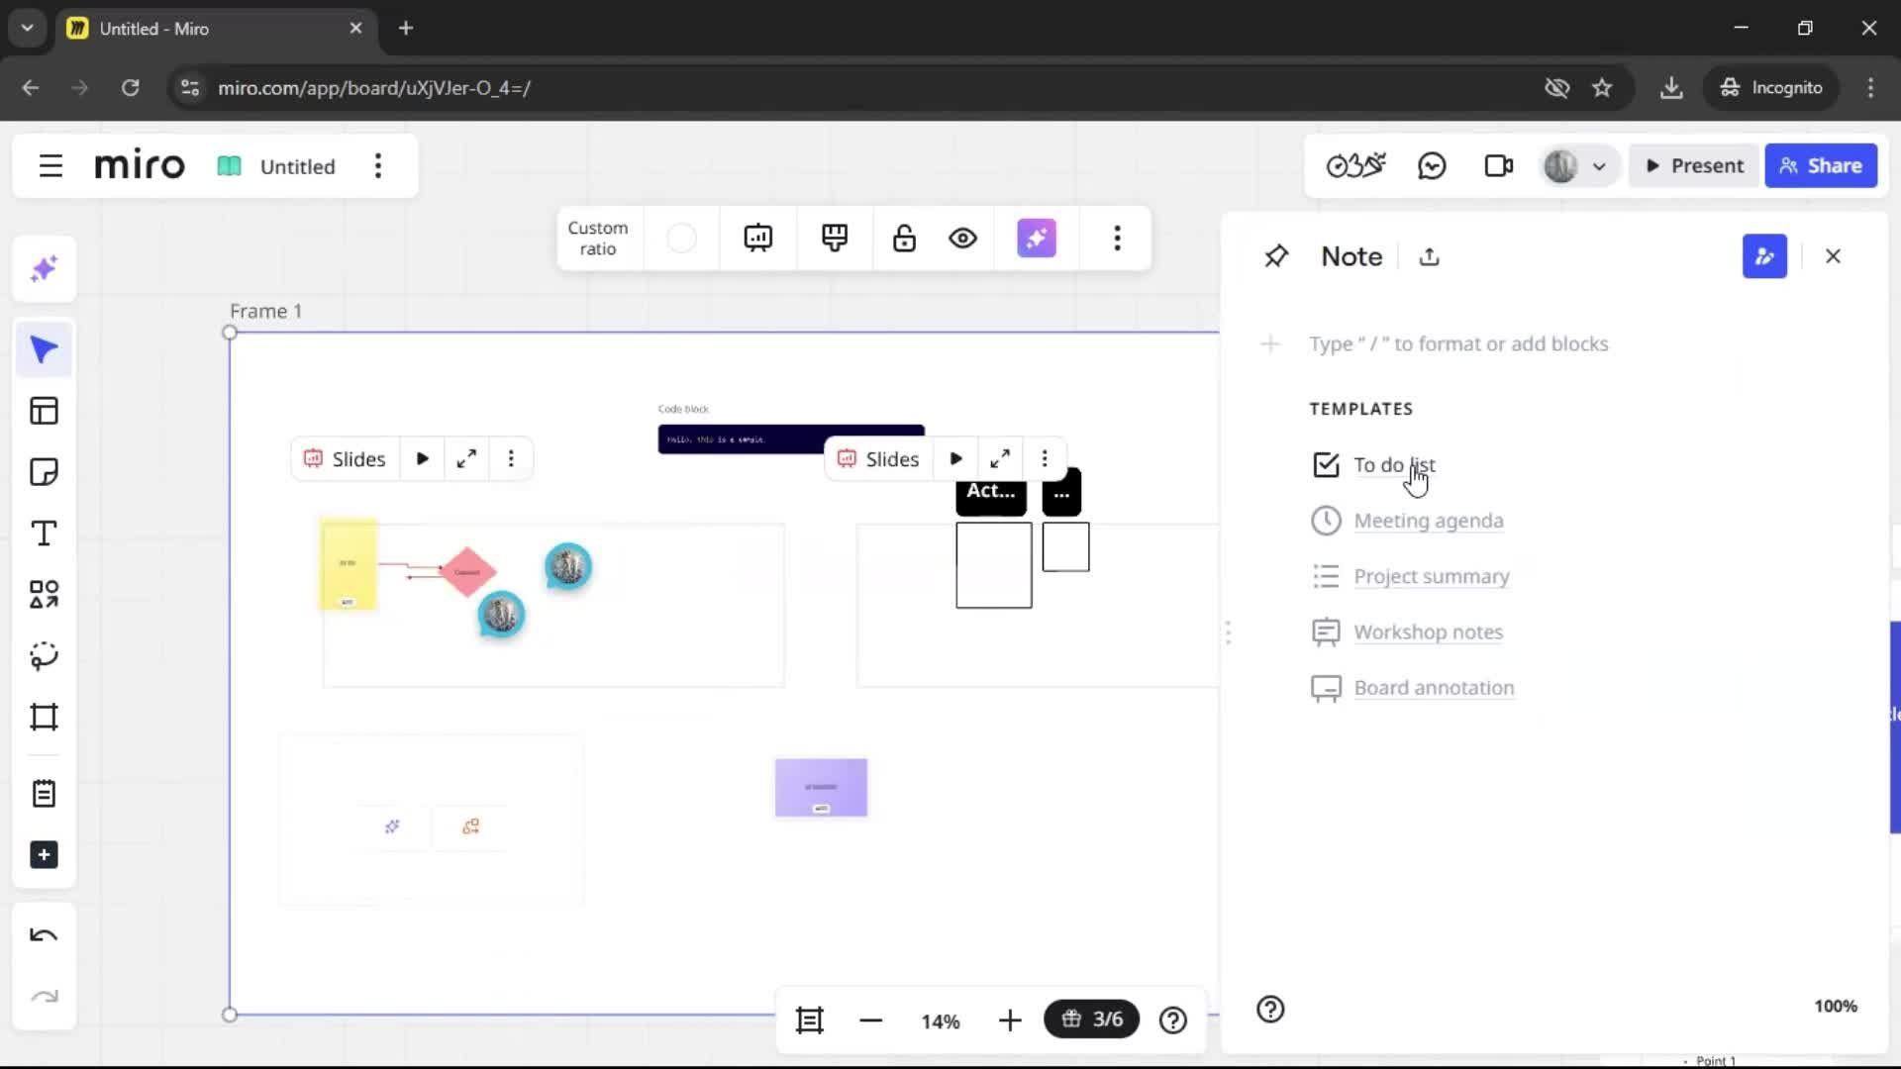Click the 100% zoom value in Note panel
The image size is (1901, 1069).
coord(1835,1007)
